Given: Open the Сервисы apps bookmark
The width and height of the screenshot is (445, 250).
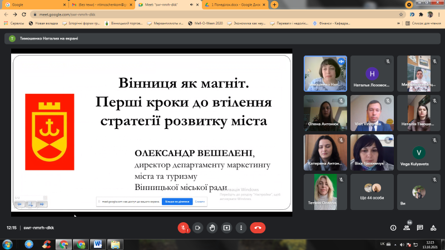Looking at the screenshot, I should (x=14, y=23).
